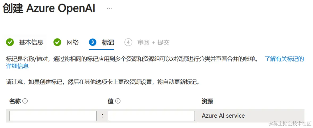Go back to the 基本信息 tab
The height and width of the screenshot is (128, 313).
tap(31, 42)
